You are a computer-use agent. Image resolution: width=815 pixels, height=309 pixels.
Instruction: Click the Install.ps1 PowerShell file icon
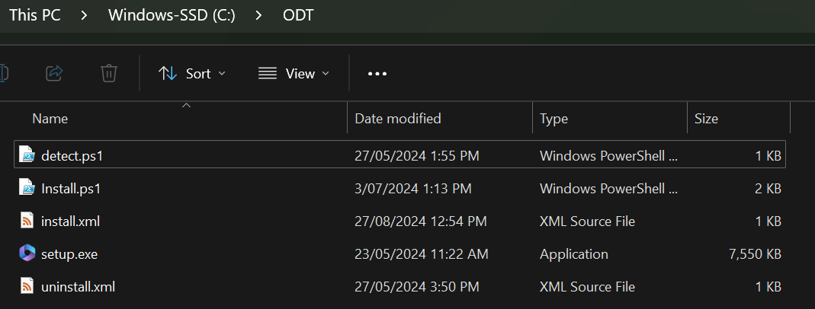[x=27, y=188]
